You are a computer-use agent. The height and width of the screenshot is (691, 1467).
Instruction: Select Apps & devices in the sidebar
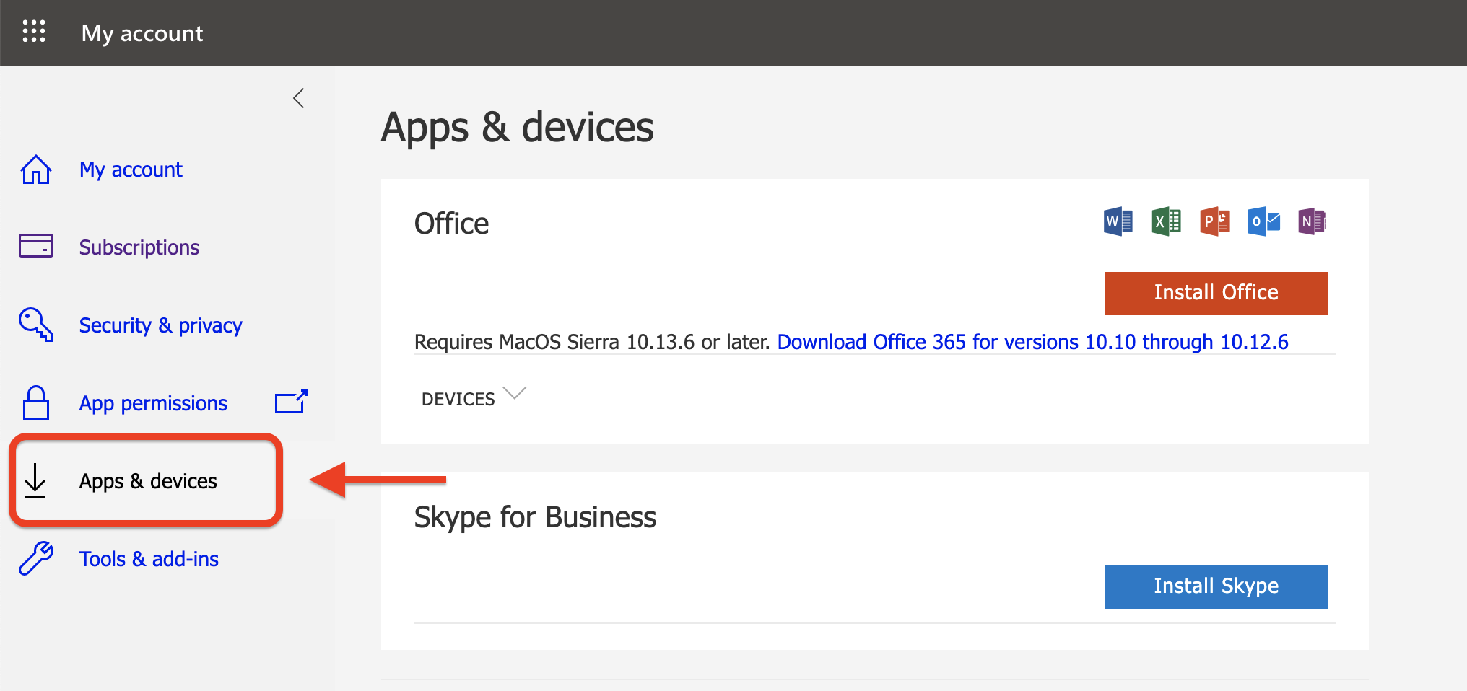tap(147, 481)
